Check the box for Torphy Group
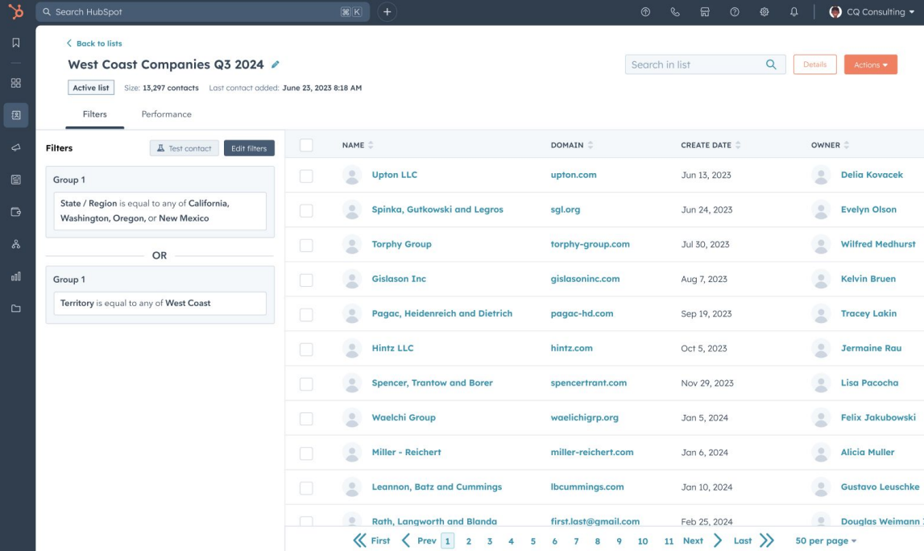Screen dimensions: 924x551 (306, 245)
